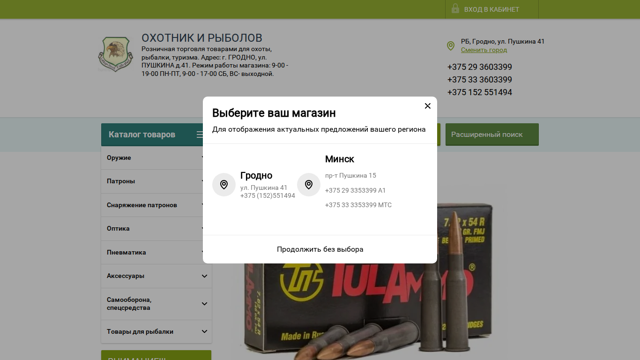Open ВХОД В КАБИНЕТ login
Screen dimensions: 640x360
point(491,9)
